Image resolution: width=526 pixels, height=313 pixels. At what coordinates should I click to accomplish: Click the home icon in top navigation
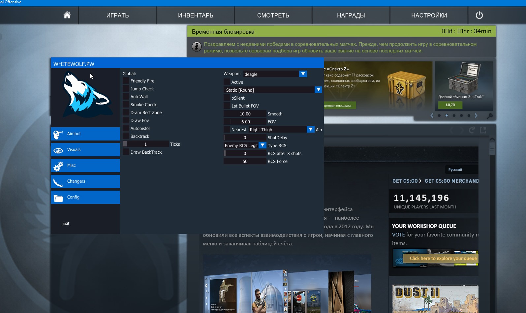(x=67, y=15)
